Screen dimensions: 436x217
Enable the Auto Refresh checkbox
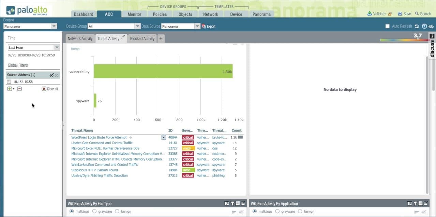[387, 26]
